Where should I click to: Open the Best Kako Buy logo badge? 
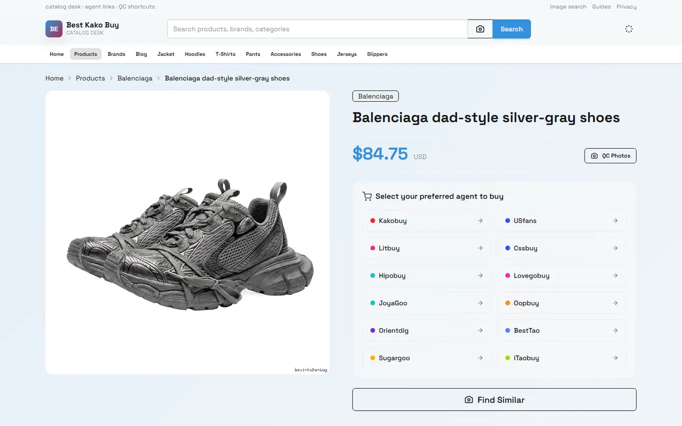pyautogui.click(x=54, y=29)
